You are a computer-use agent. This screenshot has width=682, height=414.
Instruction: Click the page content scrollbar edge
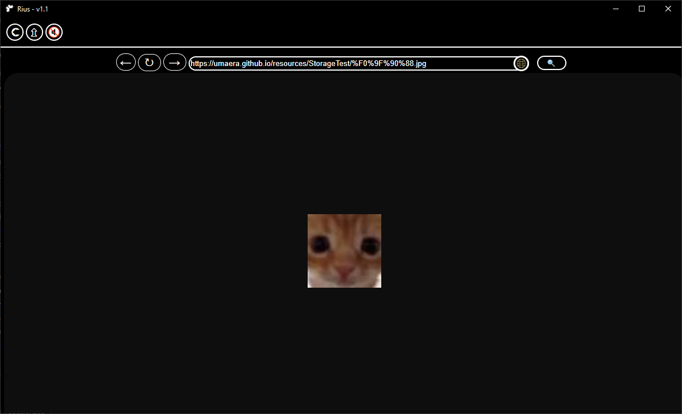tap(3, 241)
